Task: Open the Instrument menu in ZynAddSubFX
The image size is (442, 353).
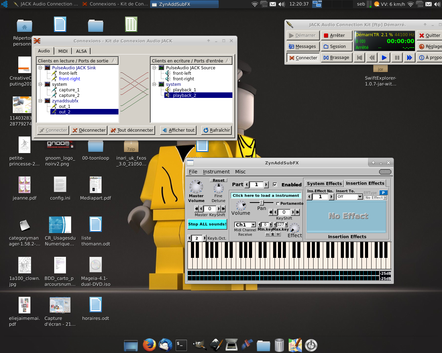Action: click(x=216, y=172)
